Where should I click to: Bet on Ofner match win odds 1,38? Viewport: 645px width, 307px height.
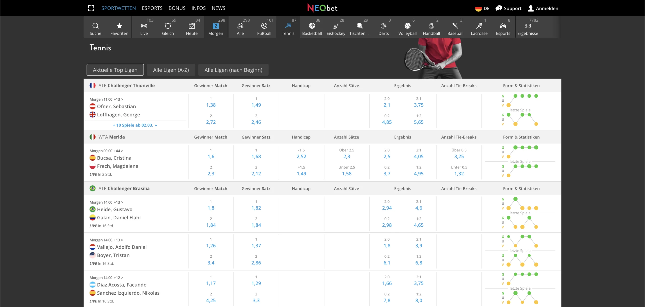coord(211,105)
